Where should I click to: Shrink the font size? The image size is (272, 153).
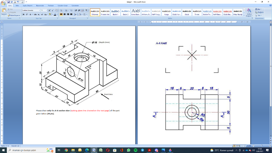53,10
